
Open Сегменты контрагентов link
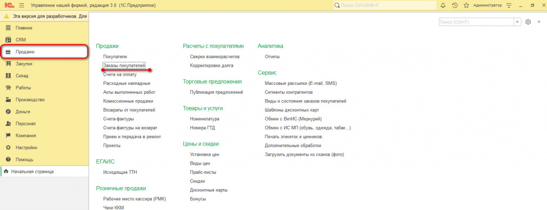coord(289,92)
